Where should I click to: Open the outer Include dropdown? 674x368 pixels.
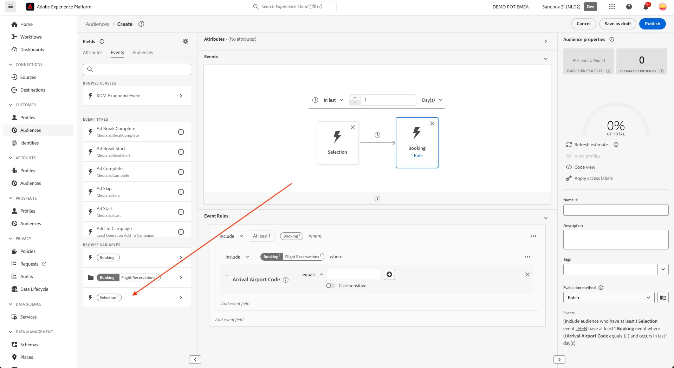[x=232, y=236]
